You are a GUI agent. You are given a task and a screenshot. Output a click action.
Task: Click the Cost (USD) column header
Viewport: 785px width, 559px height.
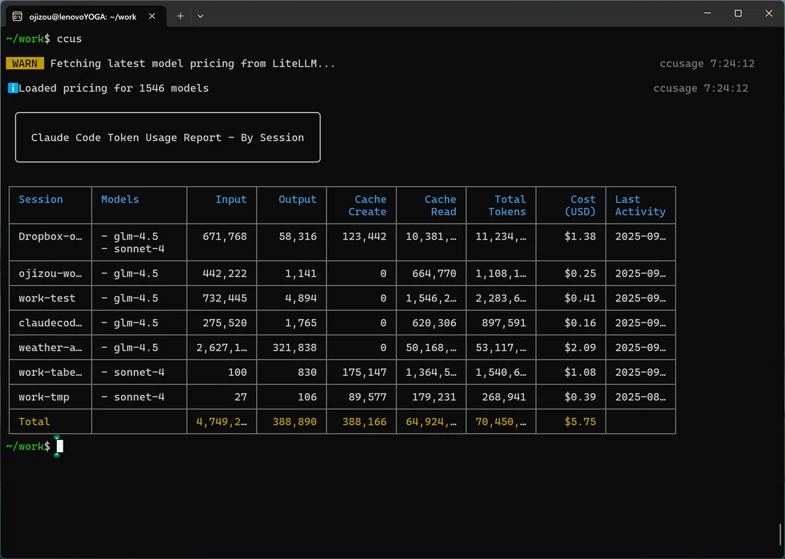pyautogui.click(x=580, y=205)
